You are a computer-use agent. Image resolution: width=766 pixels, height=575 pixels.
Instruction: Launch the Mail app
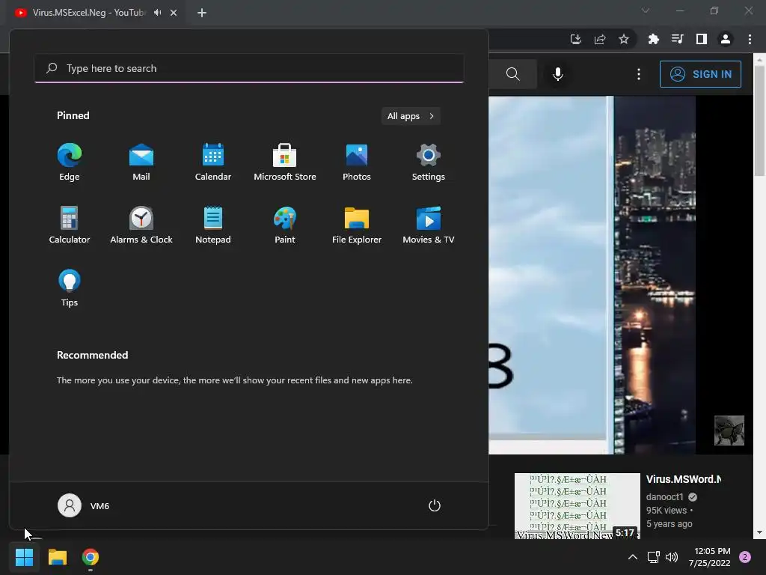tap(141, 162)
